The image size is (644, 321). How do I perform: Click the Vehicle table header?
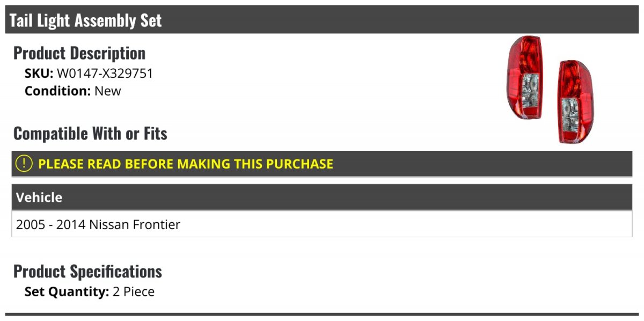pos(322,197)
